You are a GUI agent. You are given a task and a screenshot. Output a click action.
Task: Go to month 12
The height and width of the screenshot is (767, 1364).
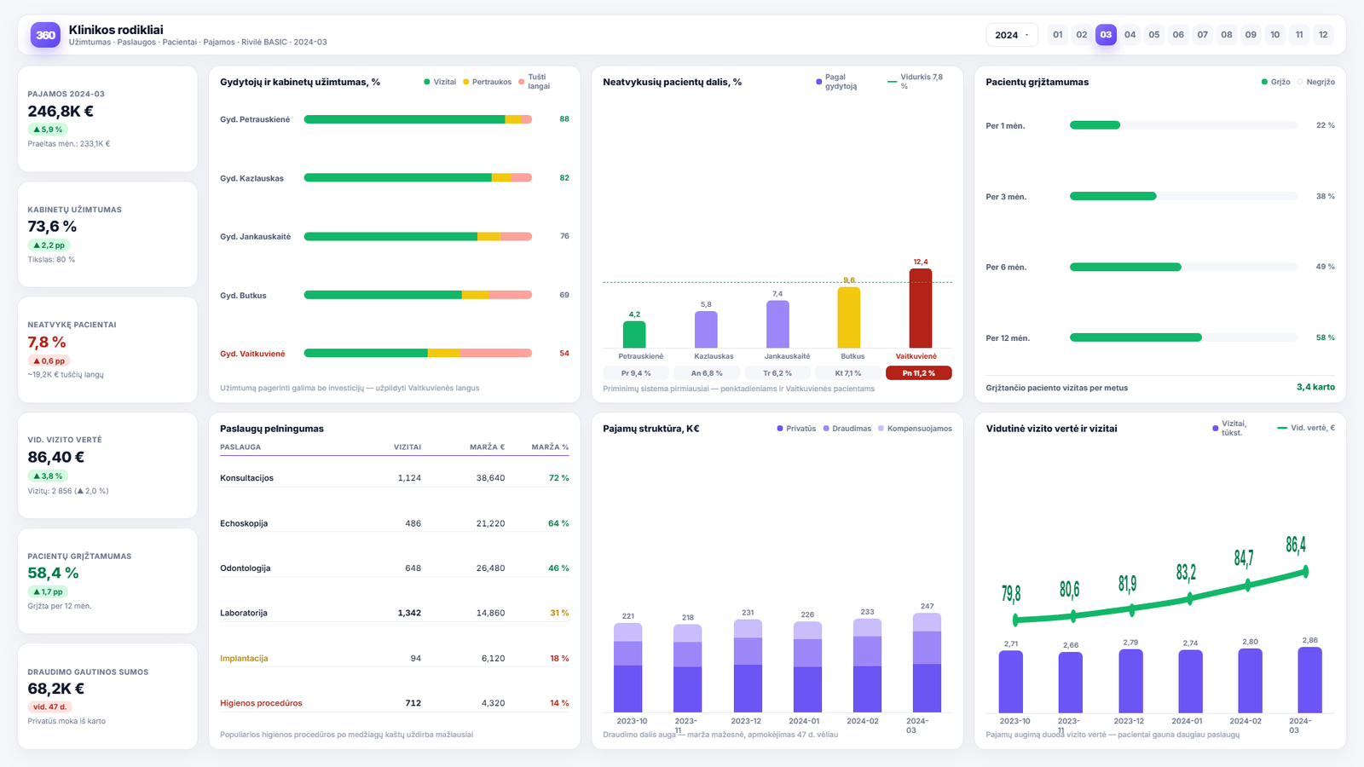[1323, 35]
